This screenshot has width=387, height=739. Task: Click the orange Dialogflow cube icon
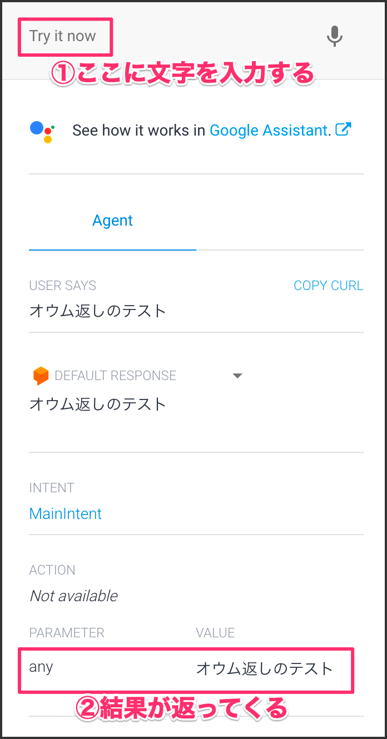[41, 376]
